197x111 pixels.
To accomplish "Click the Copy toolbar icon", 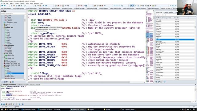I will click(38, 6).
